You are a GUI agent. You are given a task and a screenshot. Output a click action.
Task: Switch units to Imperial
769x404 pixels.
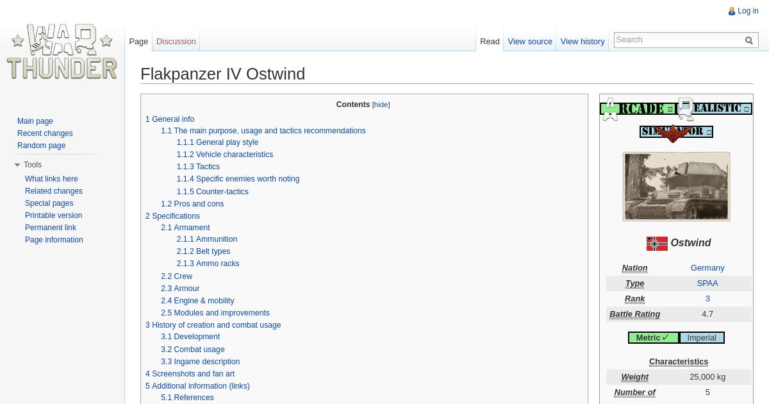click(x=702, y=338)
